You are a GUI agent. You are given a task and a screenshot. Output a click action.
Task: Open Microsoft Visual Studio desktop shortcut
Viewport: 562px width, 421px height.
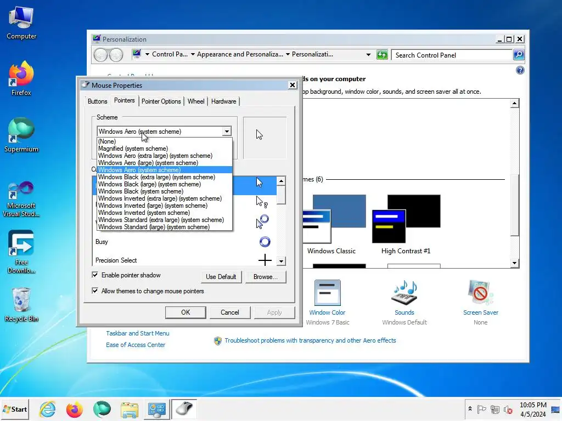point(21,200)
